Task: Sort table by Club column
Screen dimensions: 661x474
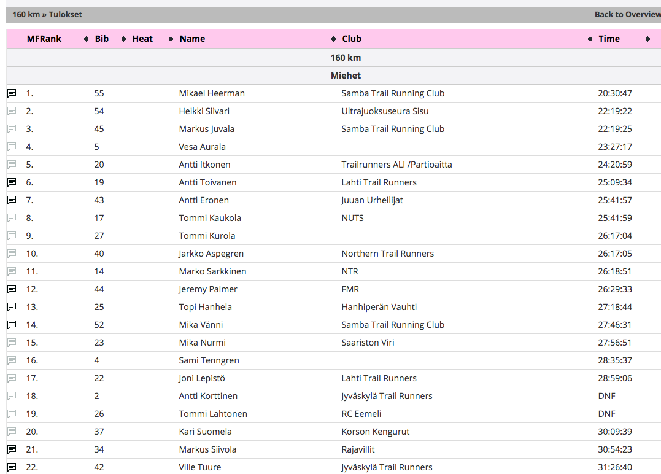Action: 352,39
